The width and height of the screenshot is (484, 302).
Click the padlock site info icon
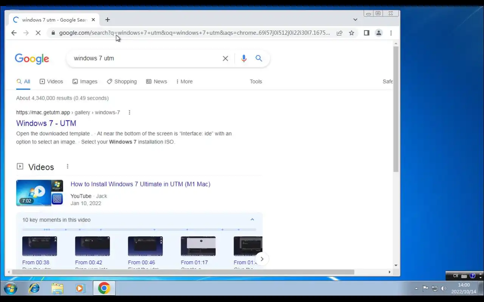[53, 33]
